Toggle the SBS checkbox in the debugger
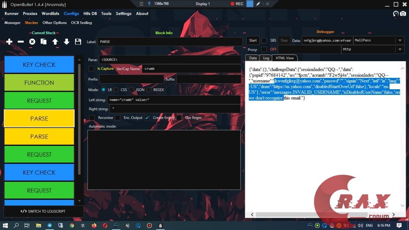409x230 pixels. [264, 41]
